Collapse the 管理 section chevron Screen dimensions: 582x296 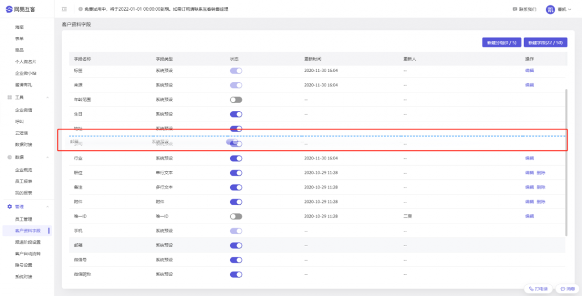point(48,206)
